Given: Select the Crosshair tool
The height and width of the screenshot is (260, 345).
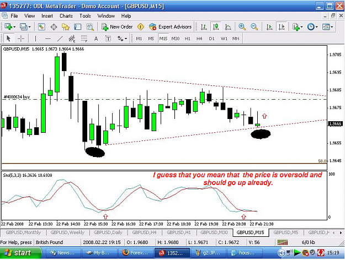Looking at the screenshot, I should [21, 39].
